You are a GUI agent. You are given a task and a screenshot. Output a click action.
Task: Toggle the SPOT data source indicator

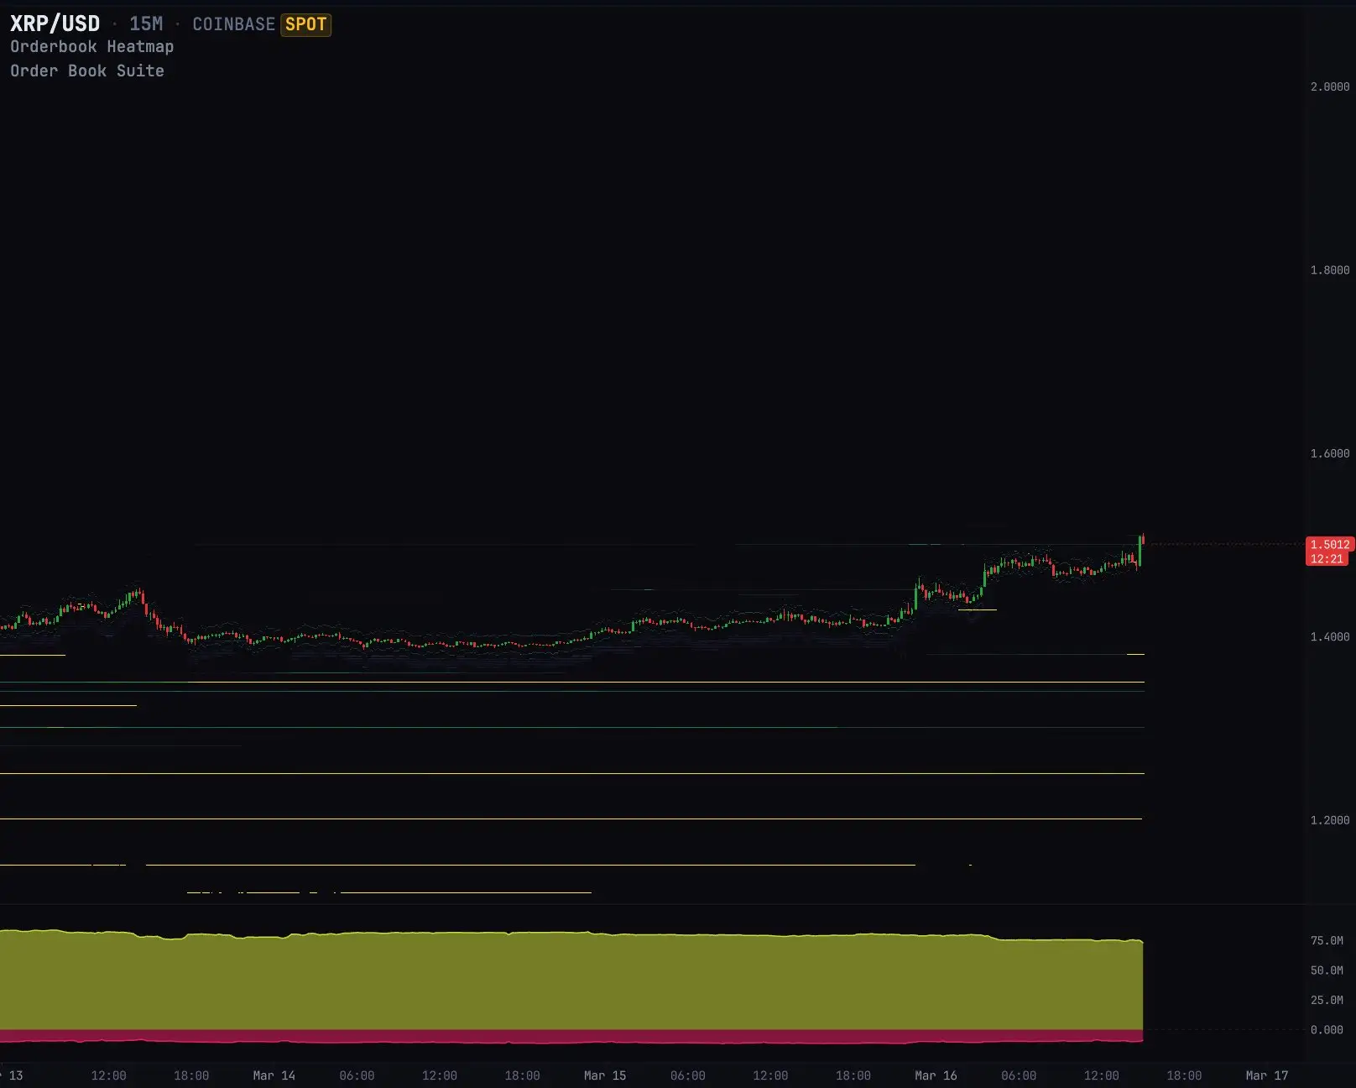[x=305, y=24]
